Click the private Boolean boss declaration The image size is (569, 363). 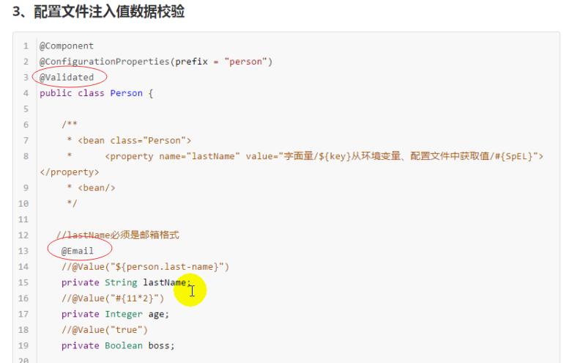[118, 345]
